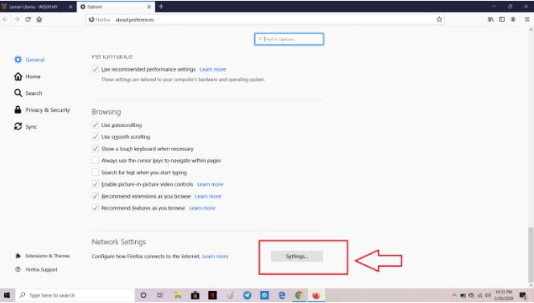Open Telegram from the taskbar
This screenshot has height=303, width=534.
247,295
